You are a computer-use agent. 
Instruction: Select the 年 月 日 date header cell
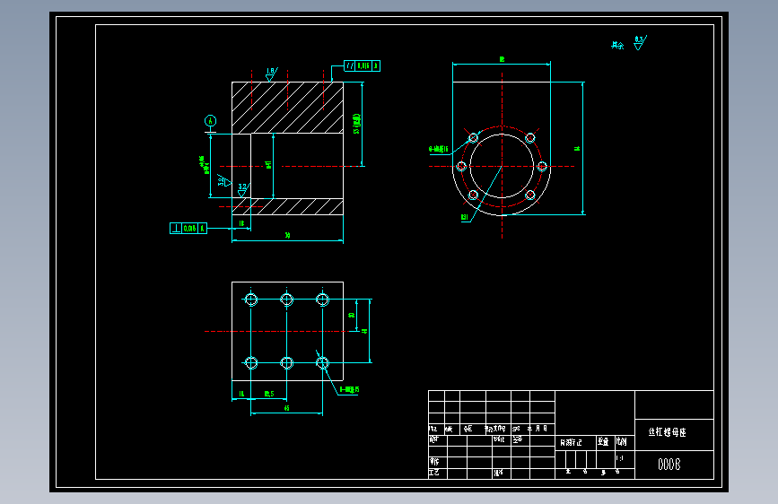[x=538, y=428]
